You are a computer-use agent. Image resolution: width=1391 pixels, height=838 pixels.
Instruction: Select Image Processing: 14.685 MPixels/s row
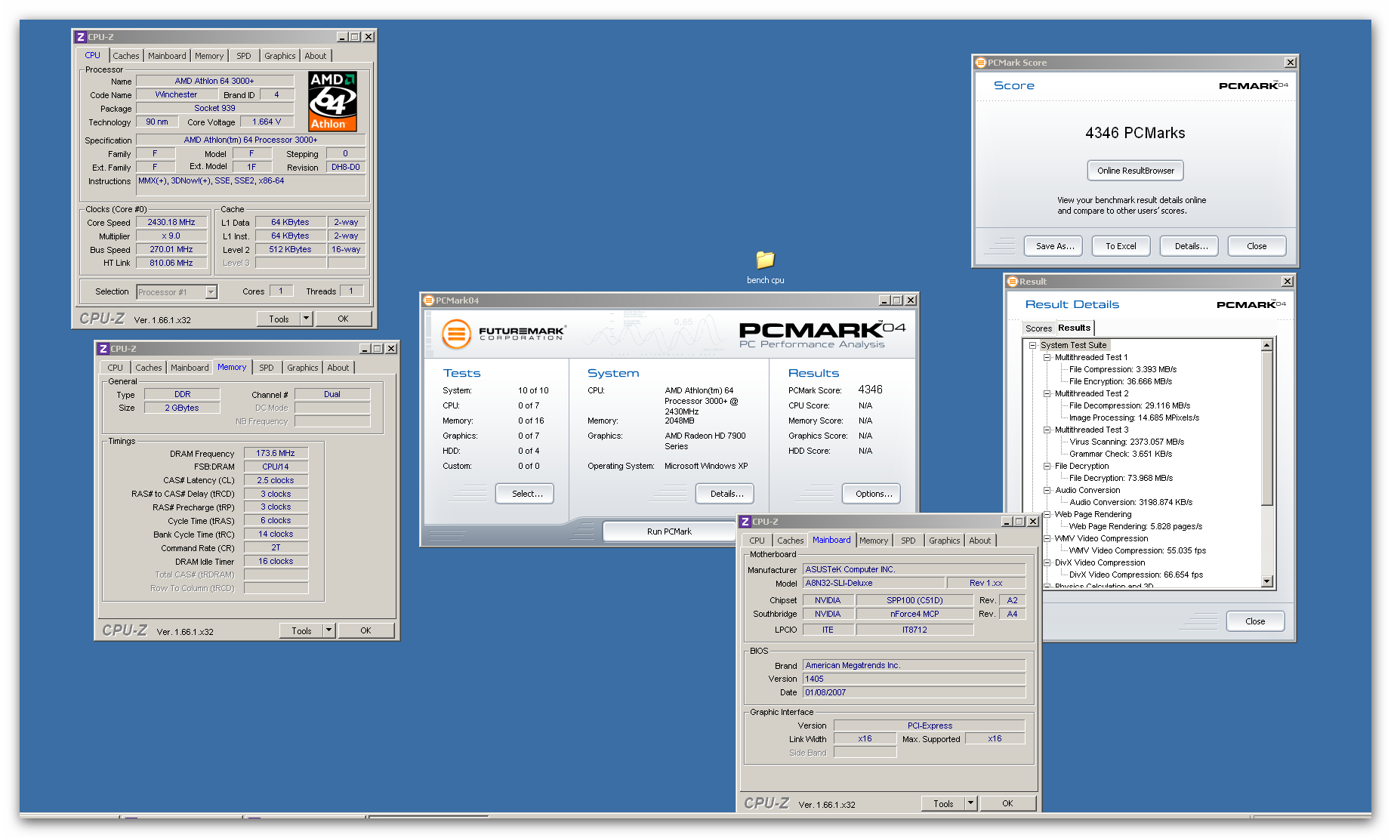tap(1133, 417)
